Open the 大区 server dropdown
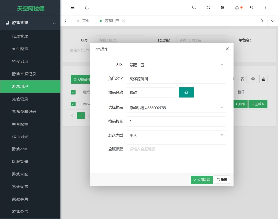278x219 pixels. [x=176, y=65]
